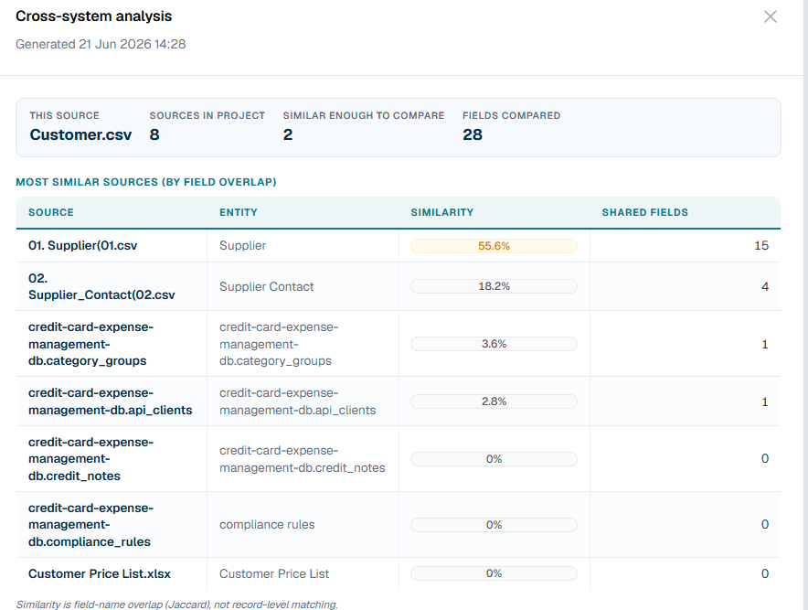Screen dimensions: 808x610
Task: Click the 0% bar for credit_notes
Action: [494, 459]
